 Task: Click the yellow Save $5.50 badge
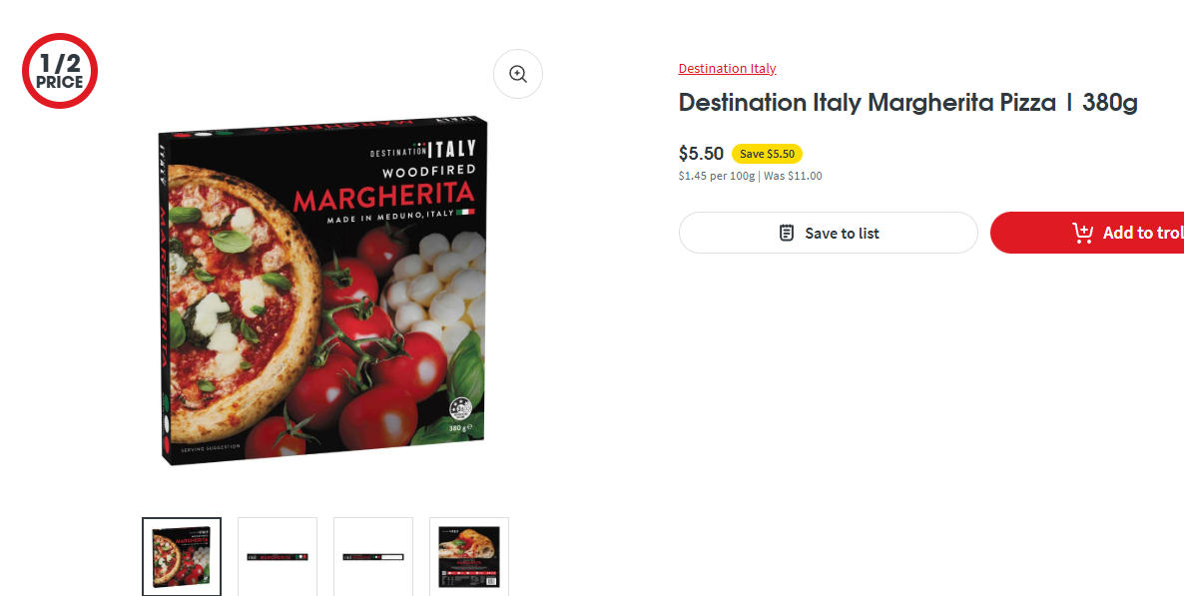pyautogui.click(x=767, y=154)
